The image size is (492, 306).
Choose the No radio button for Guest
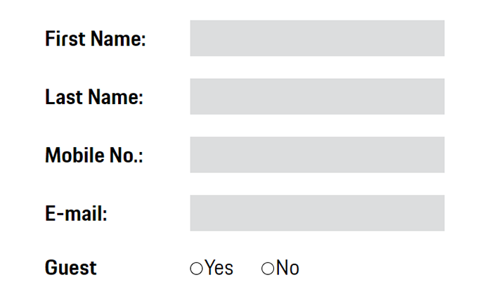[x=268, y=269]
